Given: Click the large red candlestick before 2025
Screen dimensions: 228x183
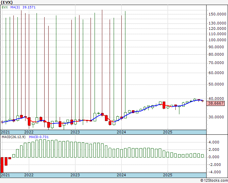Looking at the screenshot, I should (x=164, y=105).
